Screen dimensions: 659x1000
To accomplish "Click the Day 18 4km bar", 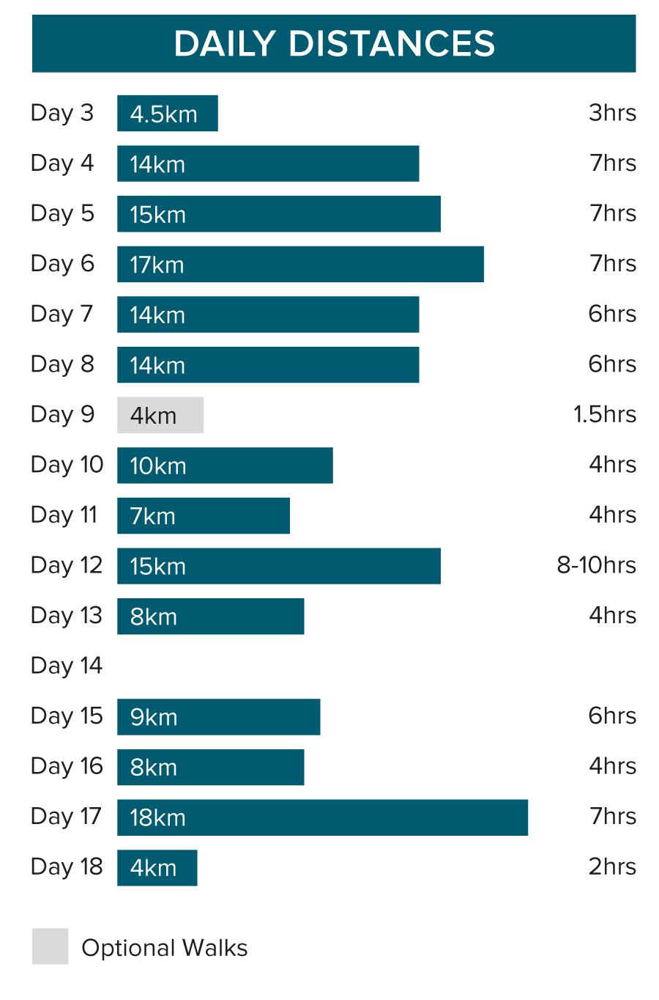I will point(157,868).
